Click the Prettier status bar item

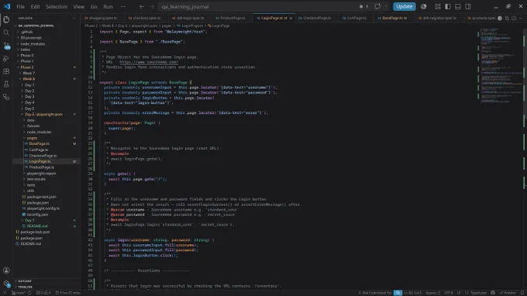tap(508, 293)
